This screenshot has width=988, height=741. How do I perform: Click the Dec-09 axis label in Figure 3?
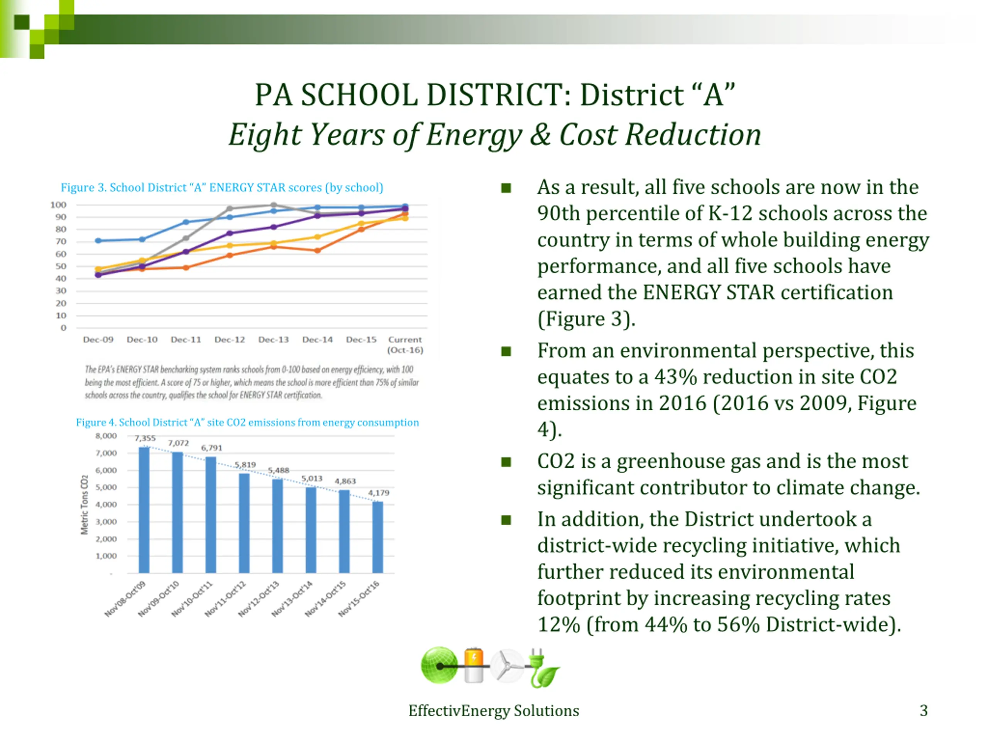(98, 340)
